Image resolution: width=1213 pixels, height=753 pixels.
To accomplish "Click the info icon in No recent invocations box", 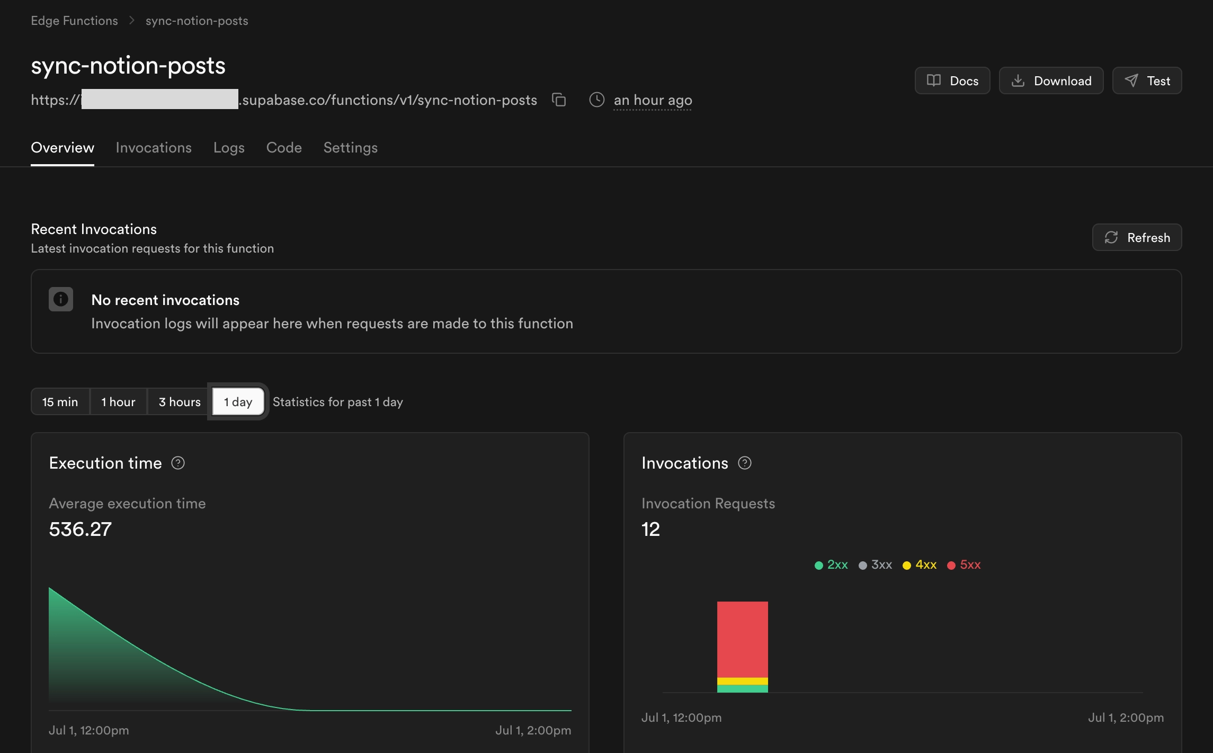I will point(61,299).
